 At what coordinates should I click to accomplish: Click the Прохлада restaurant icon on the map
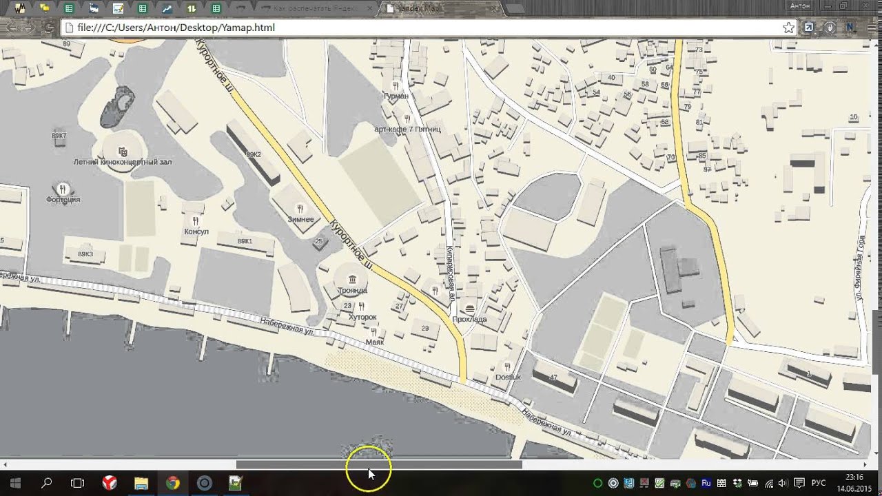tap(470, 309)
